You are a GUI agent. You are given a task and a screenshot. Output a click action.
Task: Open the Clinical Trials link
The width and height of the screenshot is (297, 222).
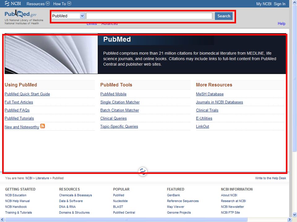pyautogui.click(x=207, y=110)
